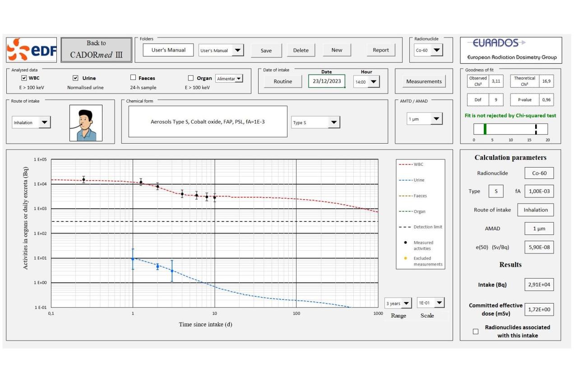Click the date of intake field

[x=327, y=81]
